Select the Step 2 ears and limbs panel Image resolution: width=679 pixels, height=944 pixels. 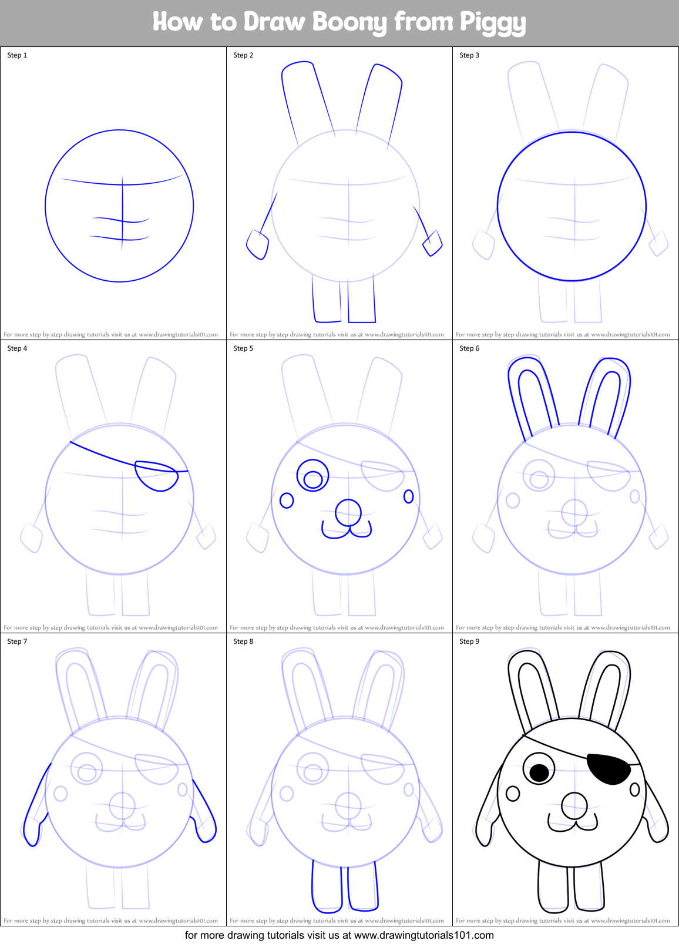(339, 193)
